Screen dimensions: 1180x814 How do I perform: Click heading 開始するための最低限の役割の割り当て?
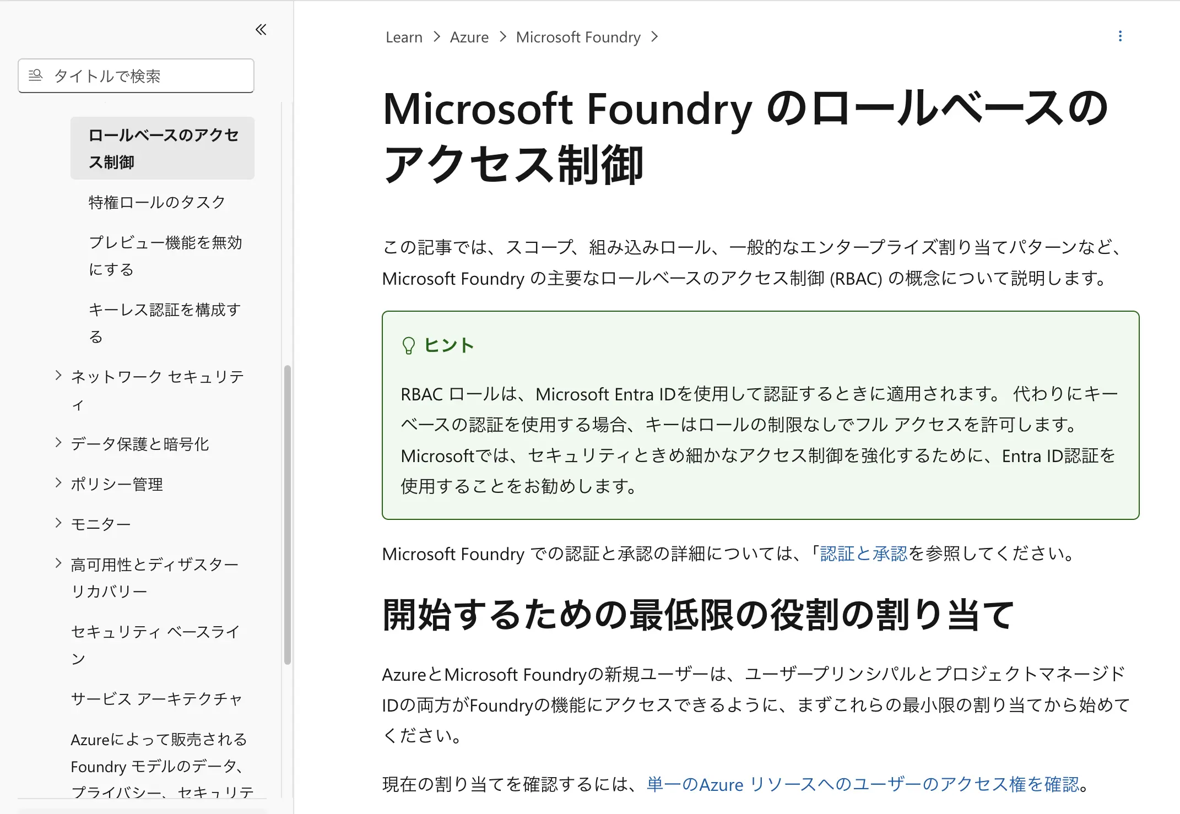click(x=699, y=614)
